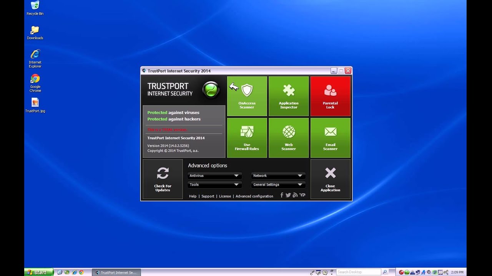Viewport: 492px width, 276px height.
Task: Open the Help link
Action: (193, 196)
